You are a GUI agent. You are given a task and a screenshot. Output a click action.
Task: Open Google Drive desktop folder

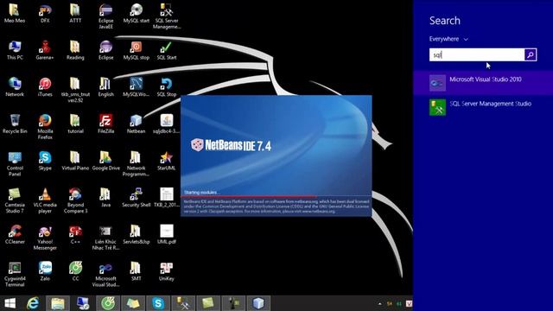tap(105, 161)
